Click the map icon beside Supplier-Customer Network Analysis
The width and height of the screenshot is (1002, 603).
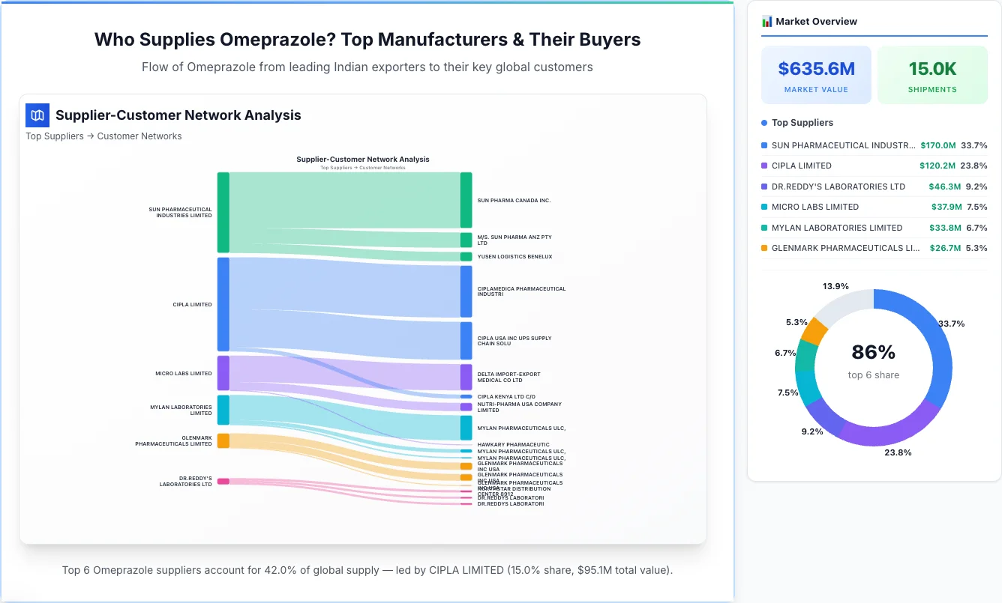[37, 115]
